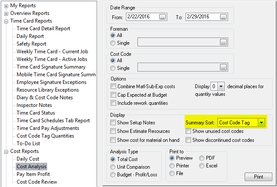
Task: Open the Daily Cost report
Action: coord(28,159)
